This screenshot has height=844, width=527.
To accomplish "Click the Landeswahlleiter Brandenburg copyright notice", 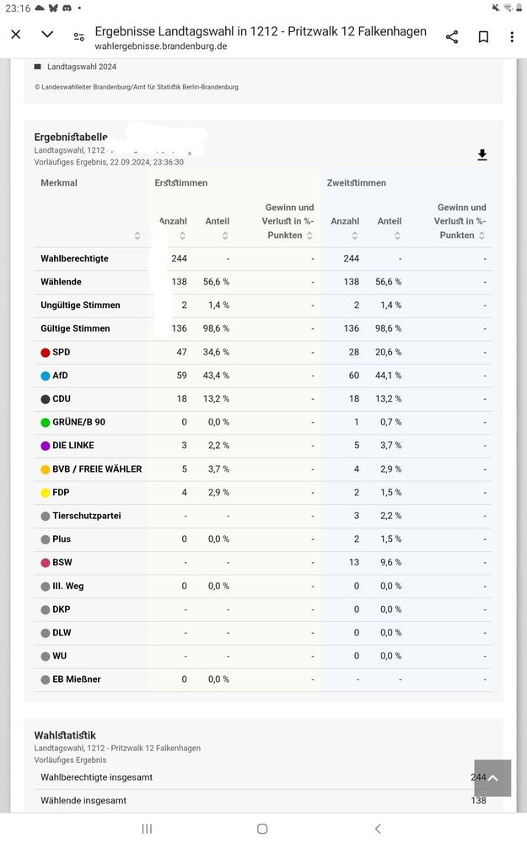I will click(x=136, y=86).
